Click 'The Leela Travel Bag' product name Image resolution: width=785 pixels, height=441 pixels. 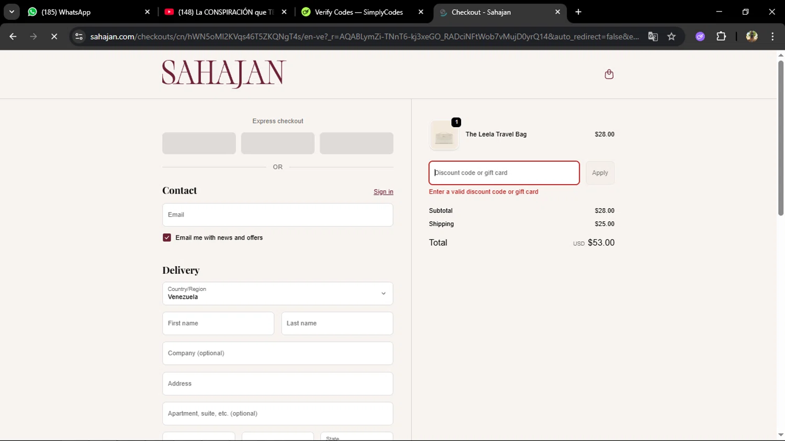click(x=496, y=134)
